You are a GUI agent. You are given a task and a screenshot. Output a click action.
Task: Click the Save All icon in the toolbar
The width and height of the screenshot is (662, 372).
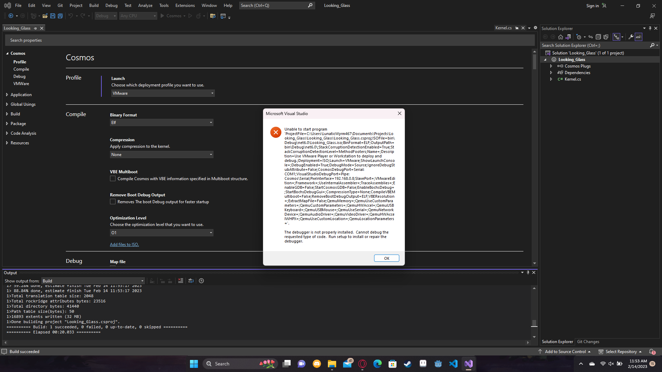point(60,16)
